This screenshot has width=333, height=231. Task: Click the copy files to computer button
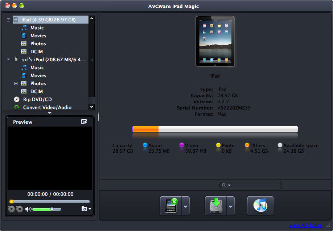pyautogui.click(x=216, y=206)
